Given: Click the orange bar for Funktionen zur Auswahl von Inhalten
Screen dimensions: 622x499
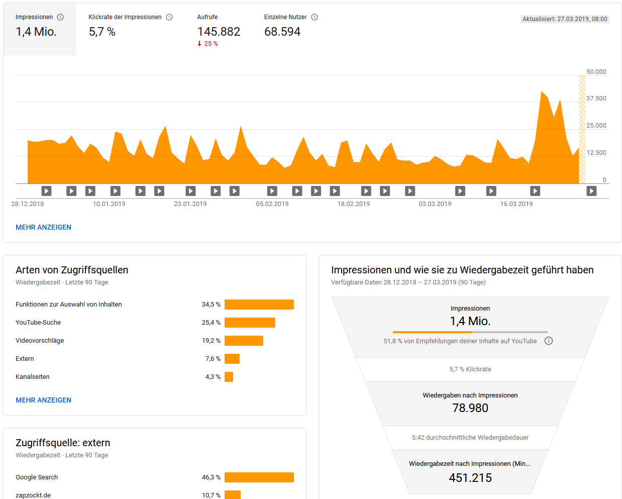Looking at the screenshot, I should 259,305.
